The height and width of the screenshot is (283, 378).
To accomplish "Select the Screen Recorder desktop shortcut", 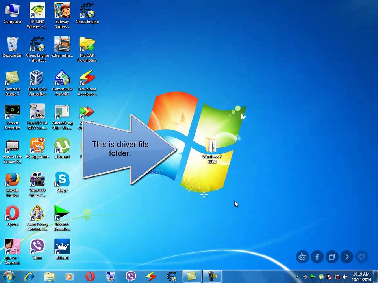I will pos(12,117).
